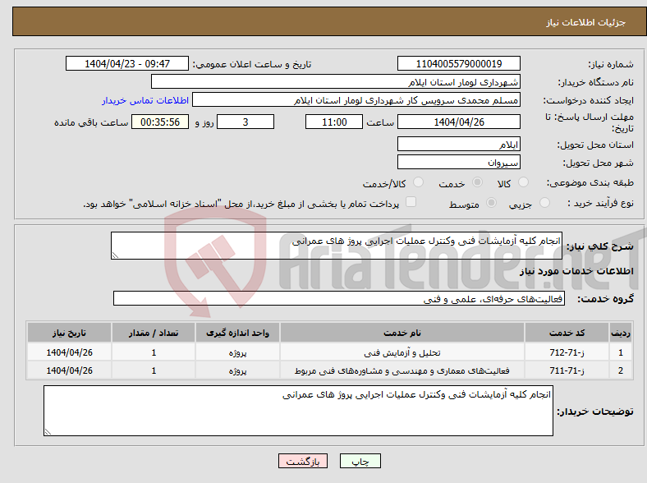Click the کد خدمت column header
The image size is (647, 483).
(567, 333)
